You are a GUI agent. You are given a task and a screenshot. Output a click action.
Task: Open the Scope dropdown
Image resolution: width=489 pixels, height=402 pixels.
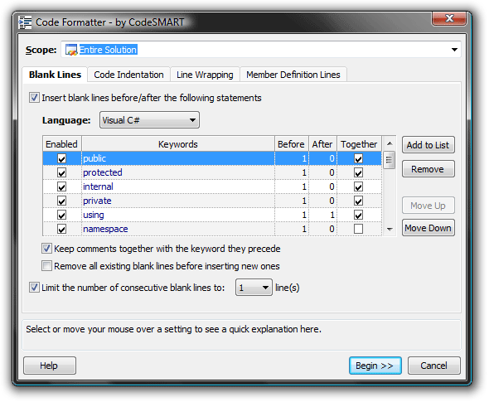(454, 50)
